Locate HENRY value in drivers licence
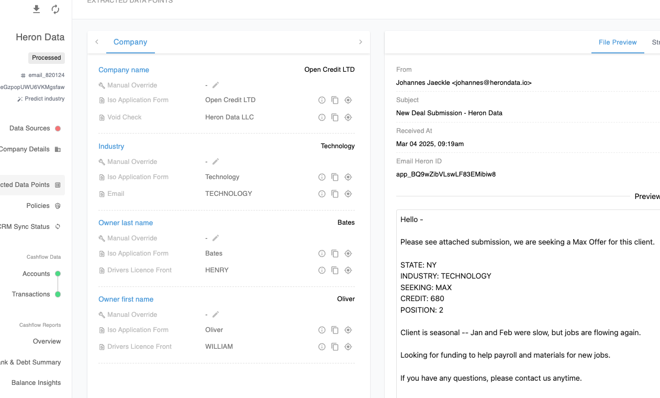This screenshot has height=398, width=660. pos(348,270)
